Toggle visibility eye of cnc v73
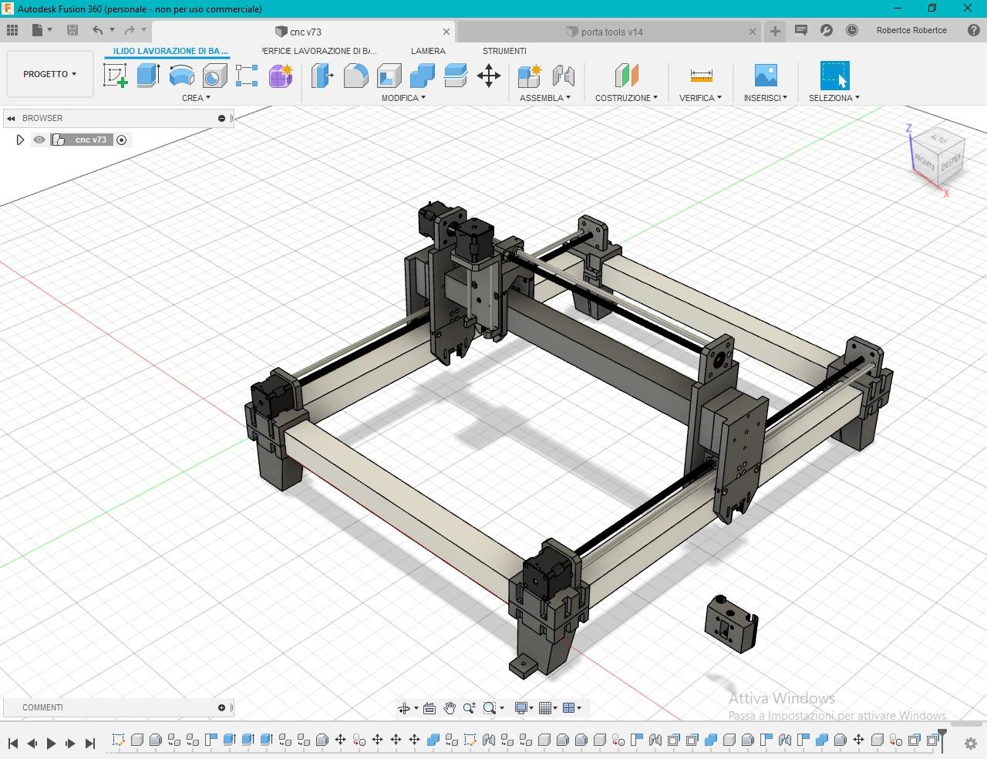Screen dimensions: 987x759 (39, 140)
